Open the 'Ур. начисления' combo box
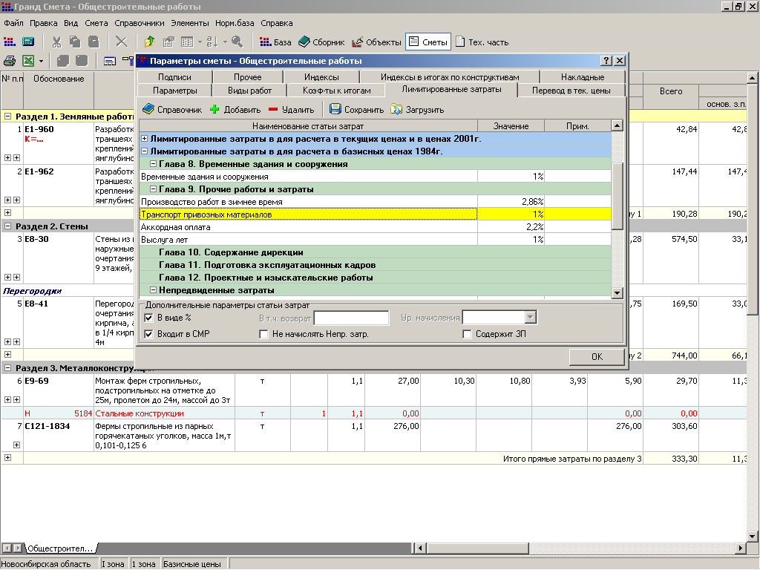 click(530, 318)
